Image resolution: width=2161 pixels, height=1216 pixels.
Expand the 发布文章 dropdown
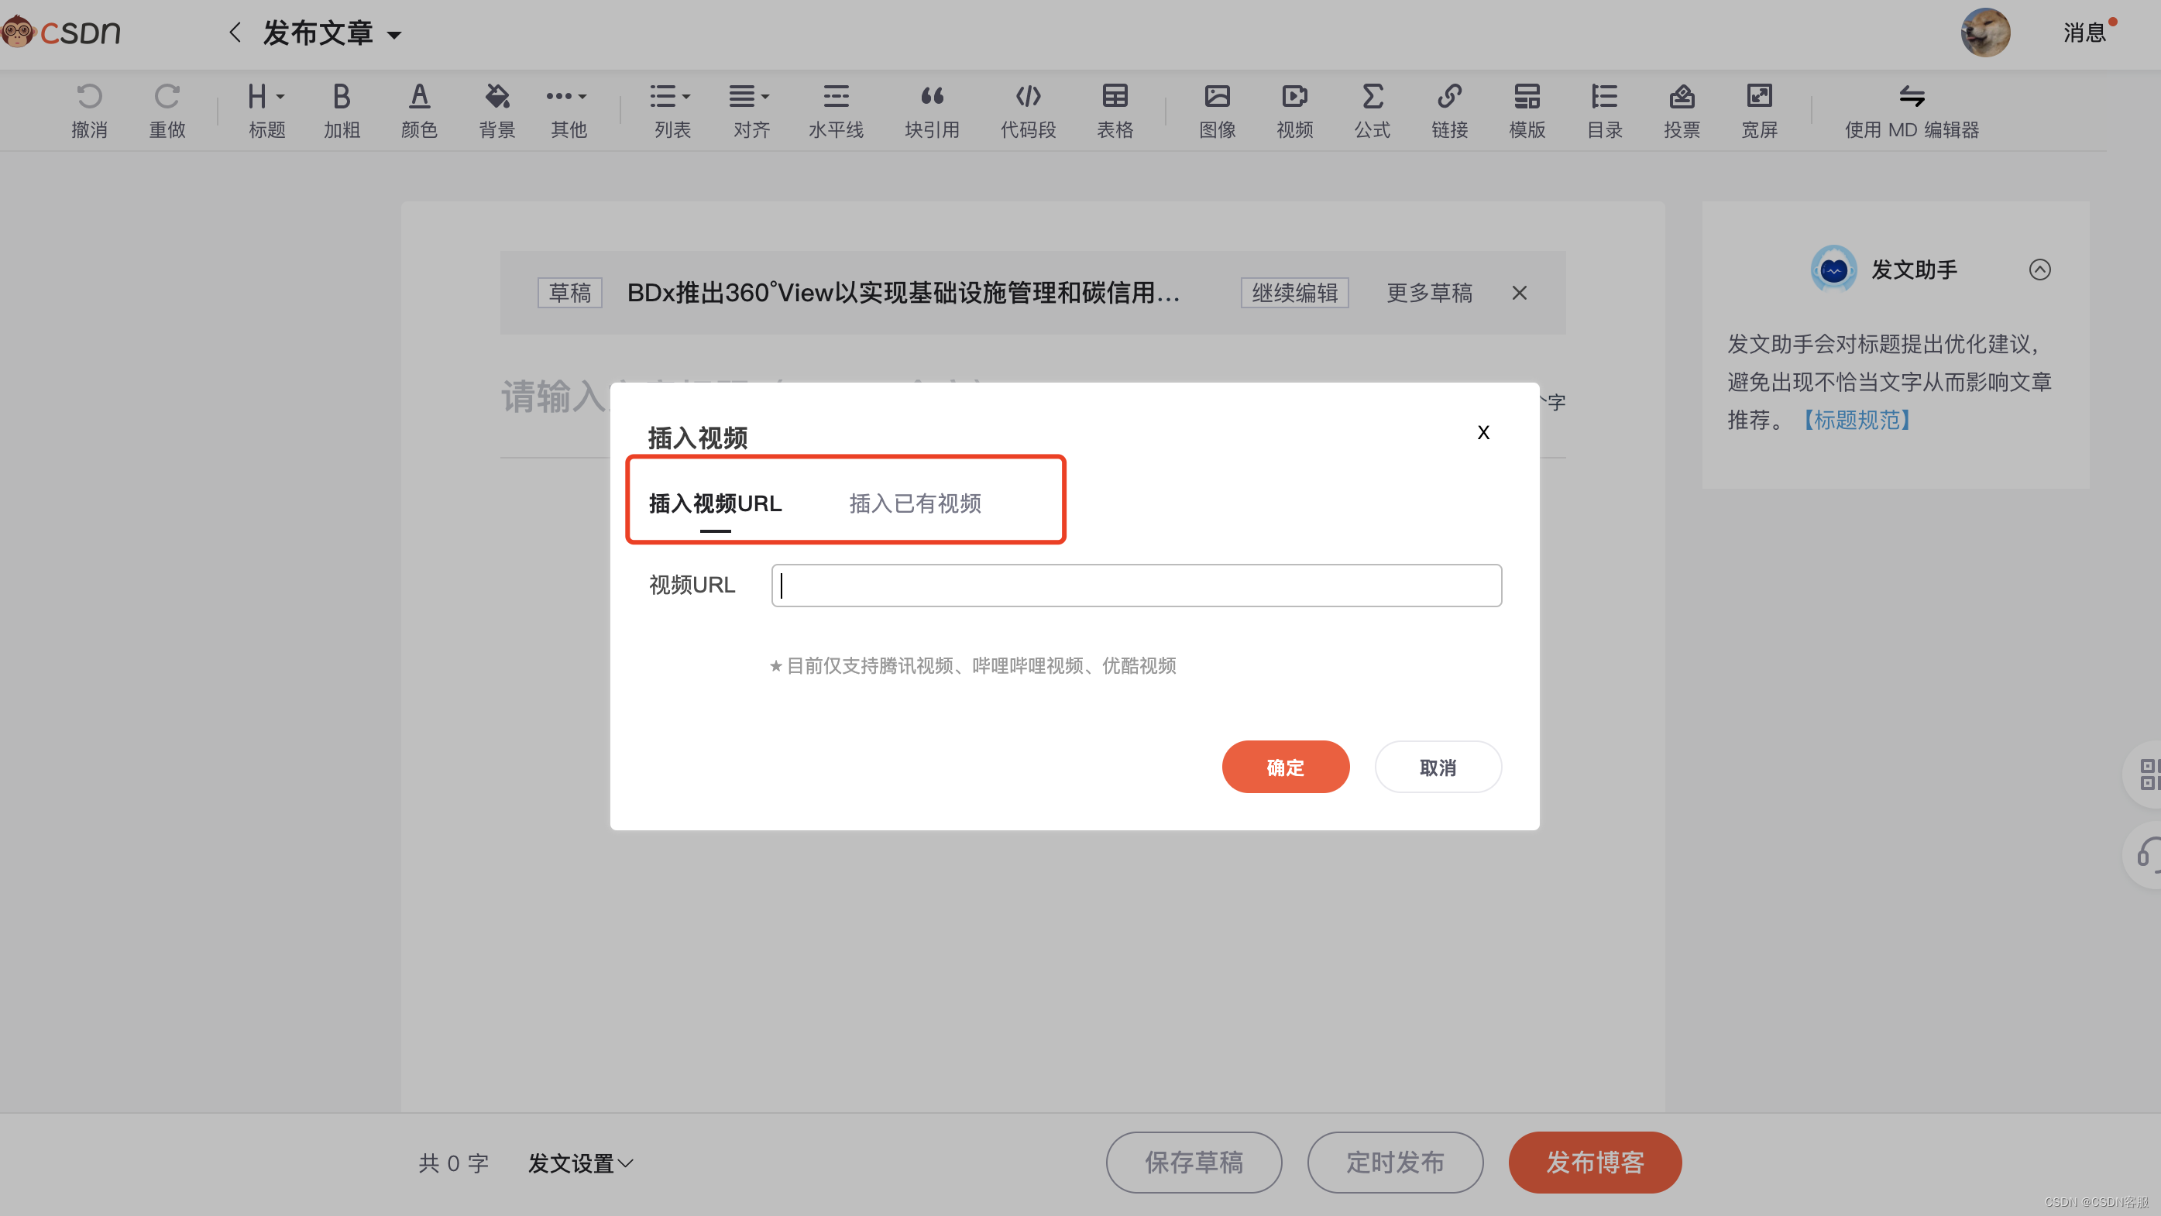(393, 35)
